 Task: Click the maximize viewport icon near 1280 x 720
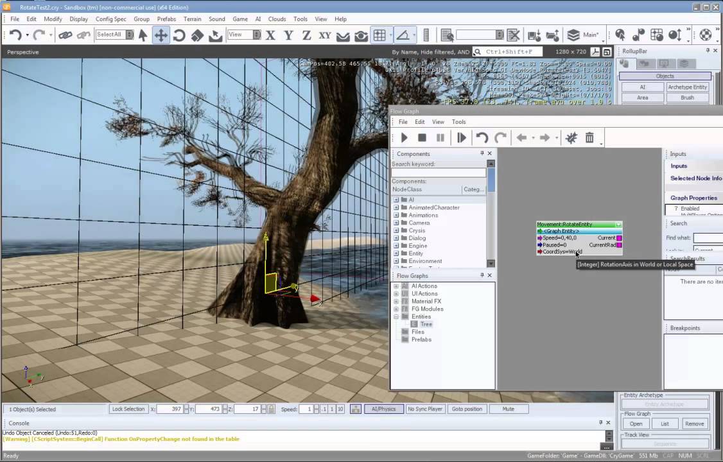(607, 52)
